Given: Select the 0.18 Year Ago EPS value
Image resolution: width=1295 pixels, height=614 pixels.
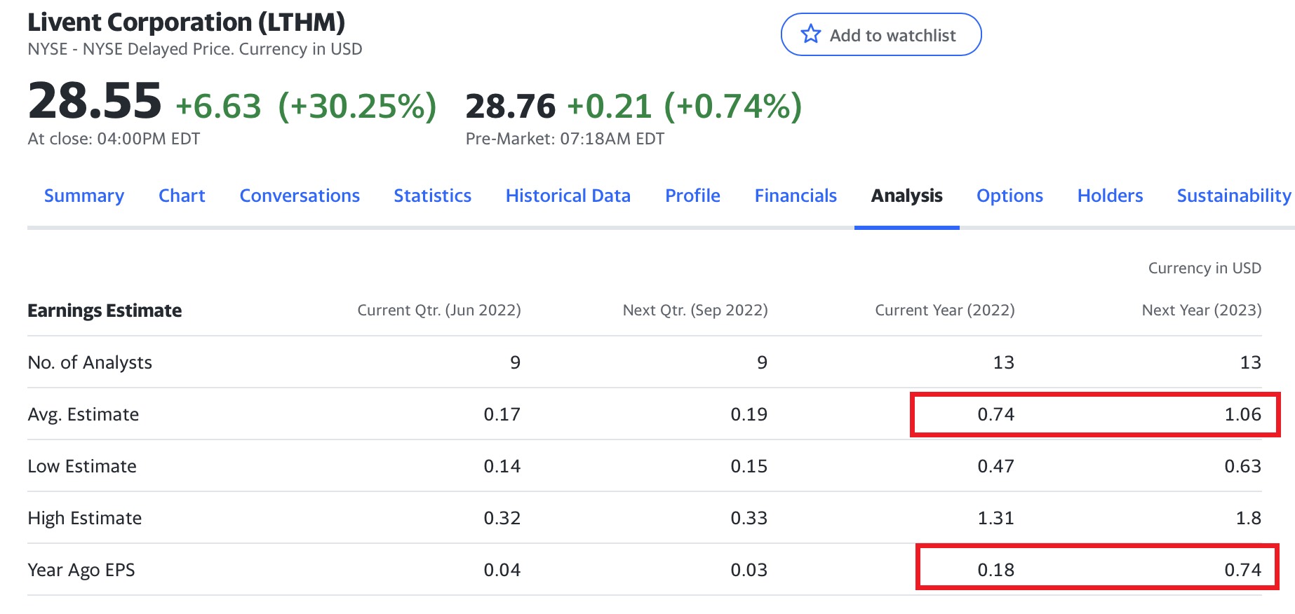Looking at the screenshot, I should click(x=995, y=570).
